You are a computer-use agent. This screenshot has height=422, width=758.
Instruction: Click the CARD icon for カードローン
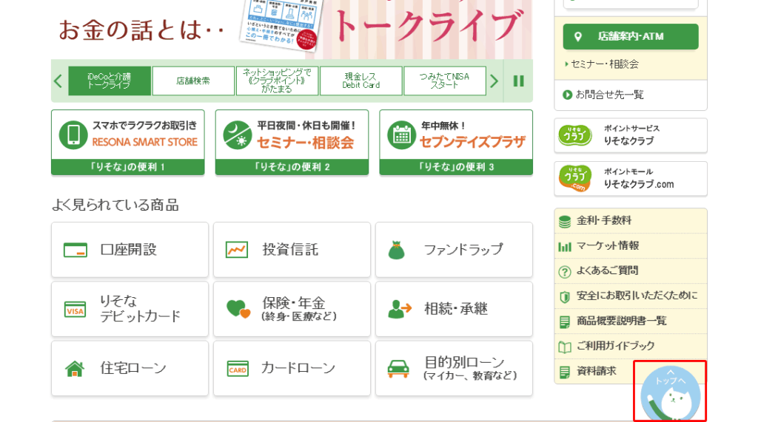[238, 369]
